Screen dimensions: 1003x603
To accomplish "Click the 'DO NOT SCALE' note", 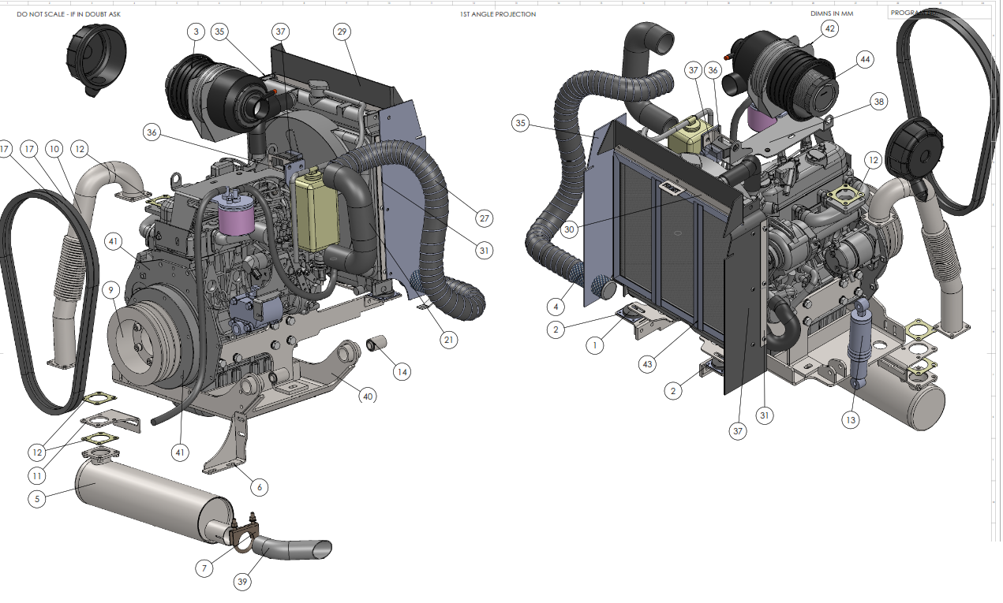I will (x=69, y=14).
